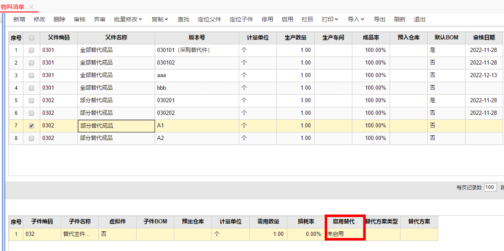Click the 生产车间 column header
Image resolution: width=504 pixels, height=251 pixels.
333,38
